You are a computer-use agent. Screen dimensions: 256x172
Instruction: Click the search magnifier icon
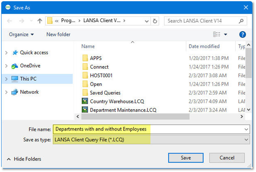click(x=241, y=21)
